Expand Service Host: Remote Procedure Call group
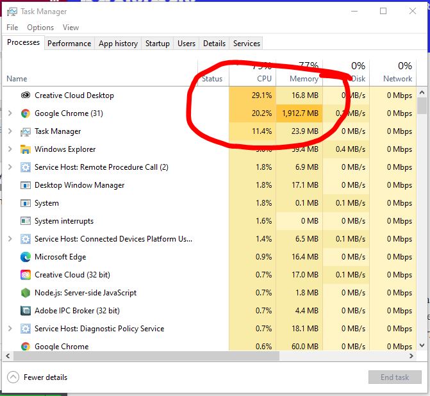Image resolution: width=430 pixels, height=396 pixels. [x=10, y=167]
